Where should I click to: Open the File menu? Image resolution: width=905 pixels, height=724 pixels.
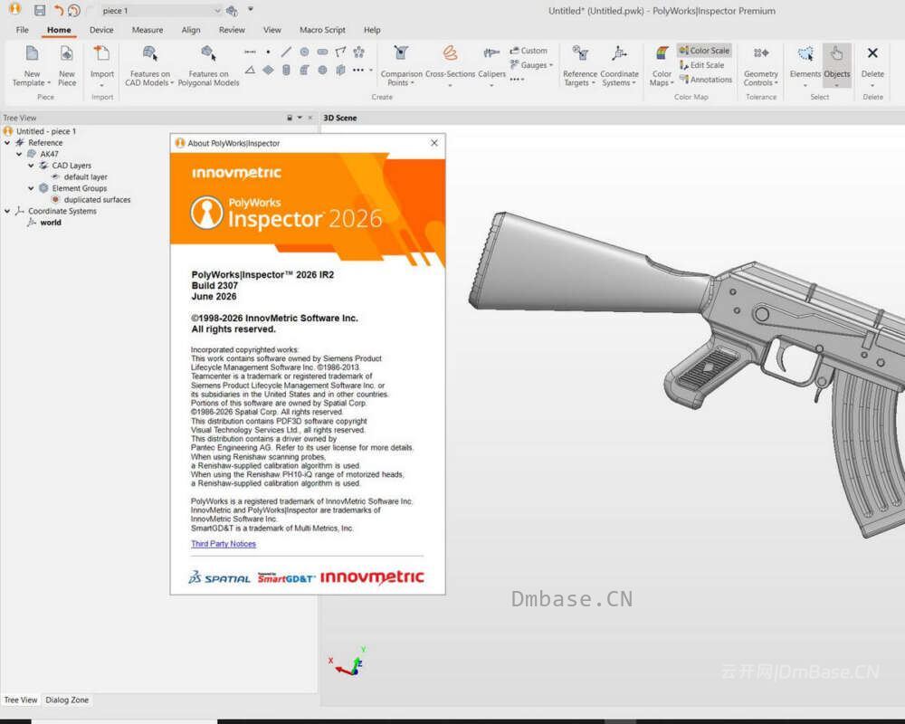pos(23,30)
